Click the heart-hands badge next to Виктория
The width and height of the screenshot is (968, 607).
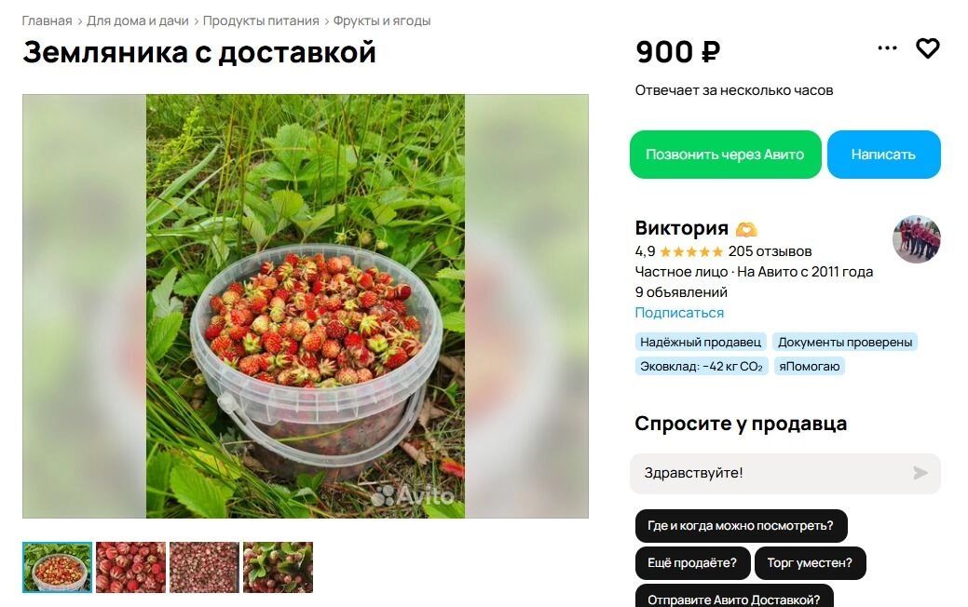click(x=746, y=229)
